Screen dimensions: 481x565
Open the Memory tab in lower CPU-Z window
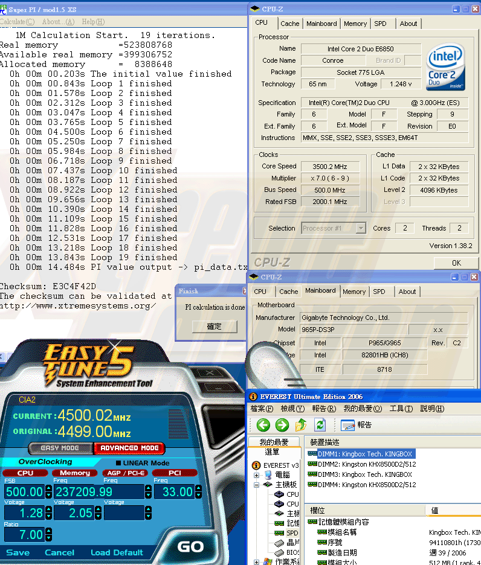[x=354, y=292]
